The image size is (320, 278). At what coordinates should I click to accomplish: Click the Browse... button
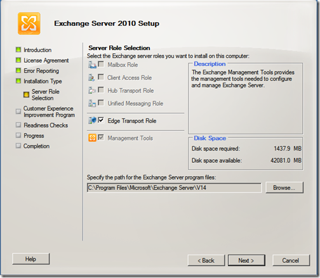pos(284,187)
